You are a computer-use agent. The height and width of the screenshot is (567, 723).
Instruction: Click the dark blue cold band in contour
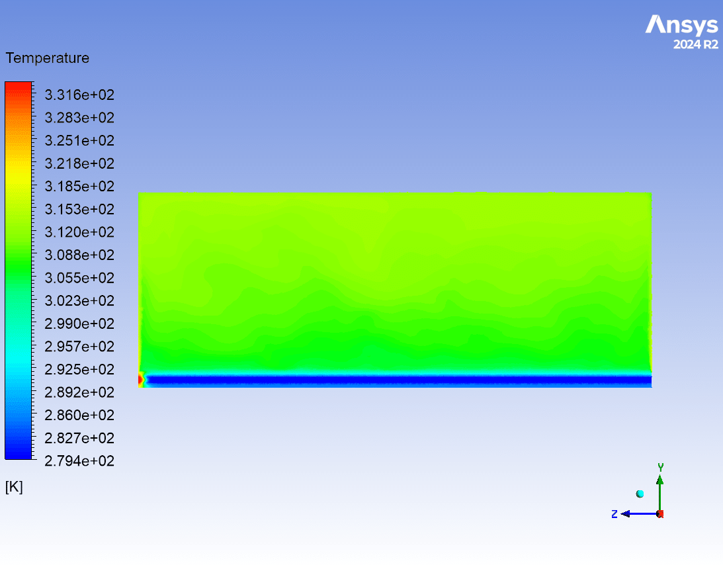pos(397,380)
